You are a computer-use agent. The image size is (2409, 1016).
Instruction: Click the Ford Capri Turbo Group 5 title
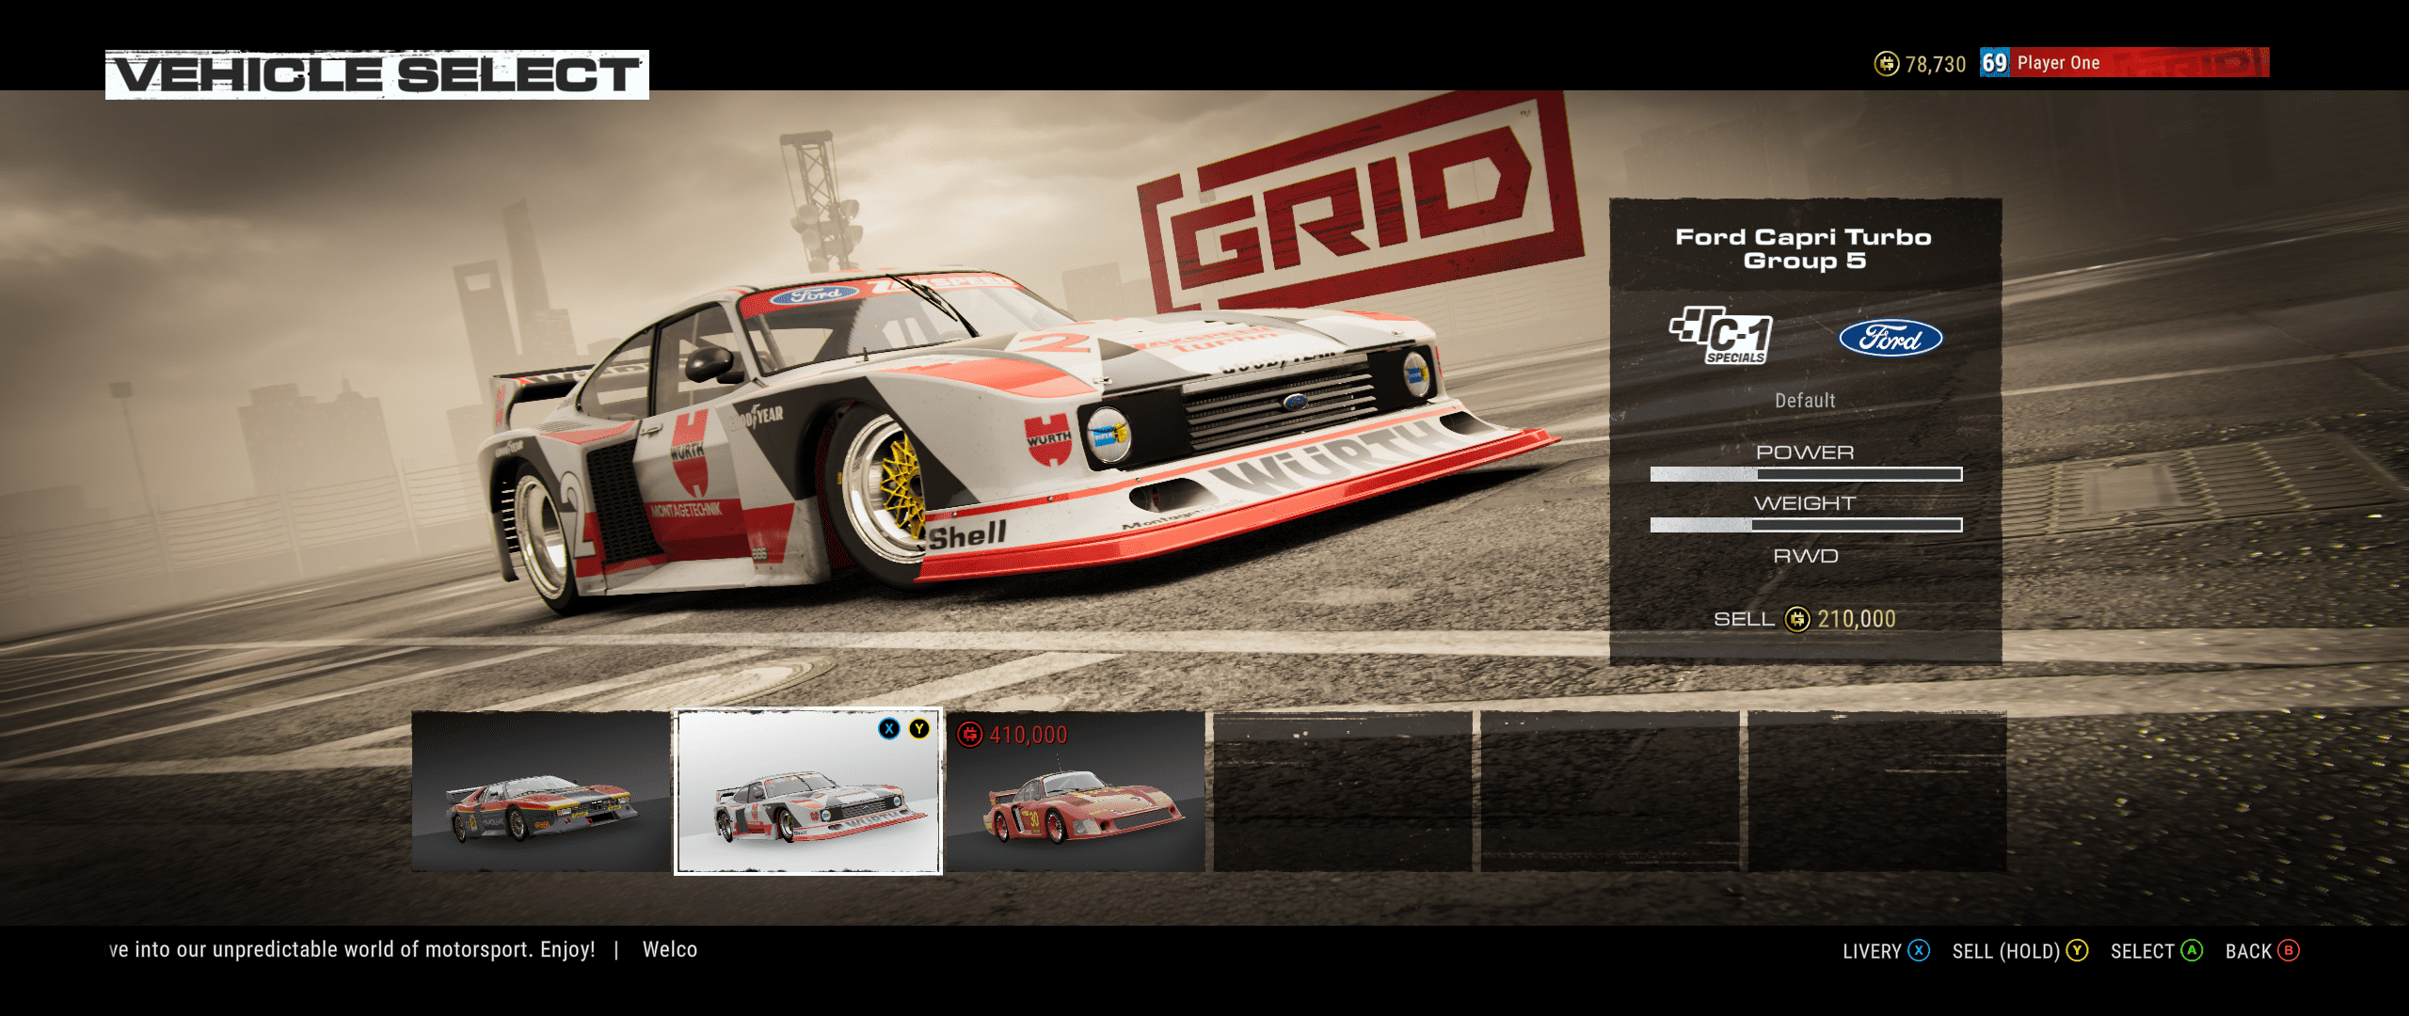1804,249
